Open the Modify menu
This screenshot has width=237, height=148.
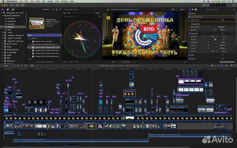click(x=50, y=1)
